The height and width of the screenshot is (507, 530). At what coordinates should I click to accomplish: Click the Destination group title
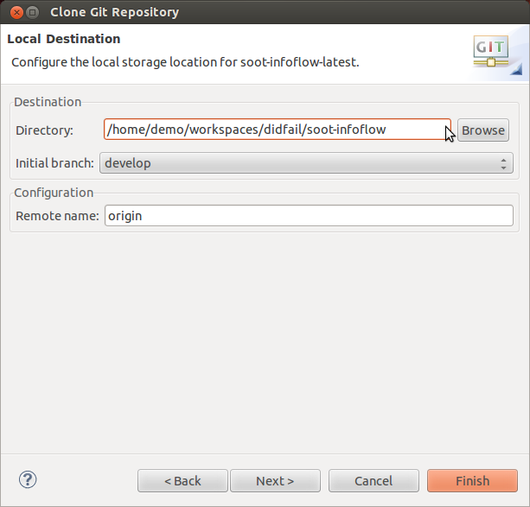(x=48, y=102)
